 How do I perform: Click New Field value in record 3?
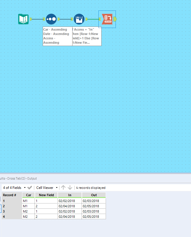(46, 211)
